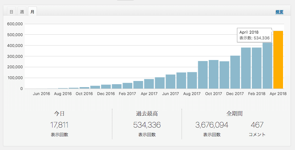Click the 'Dec 2016' axis label

tap(106, 94)
